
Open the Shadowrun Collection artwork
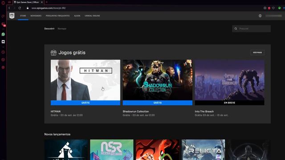click(x=157, y=80)
